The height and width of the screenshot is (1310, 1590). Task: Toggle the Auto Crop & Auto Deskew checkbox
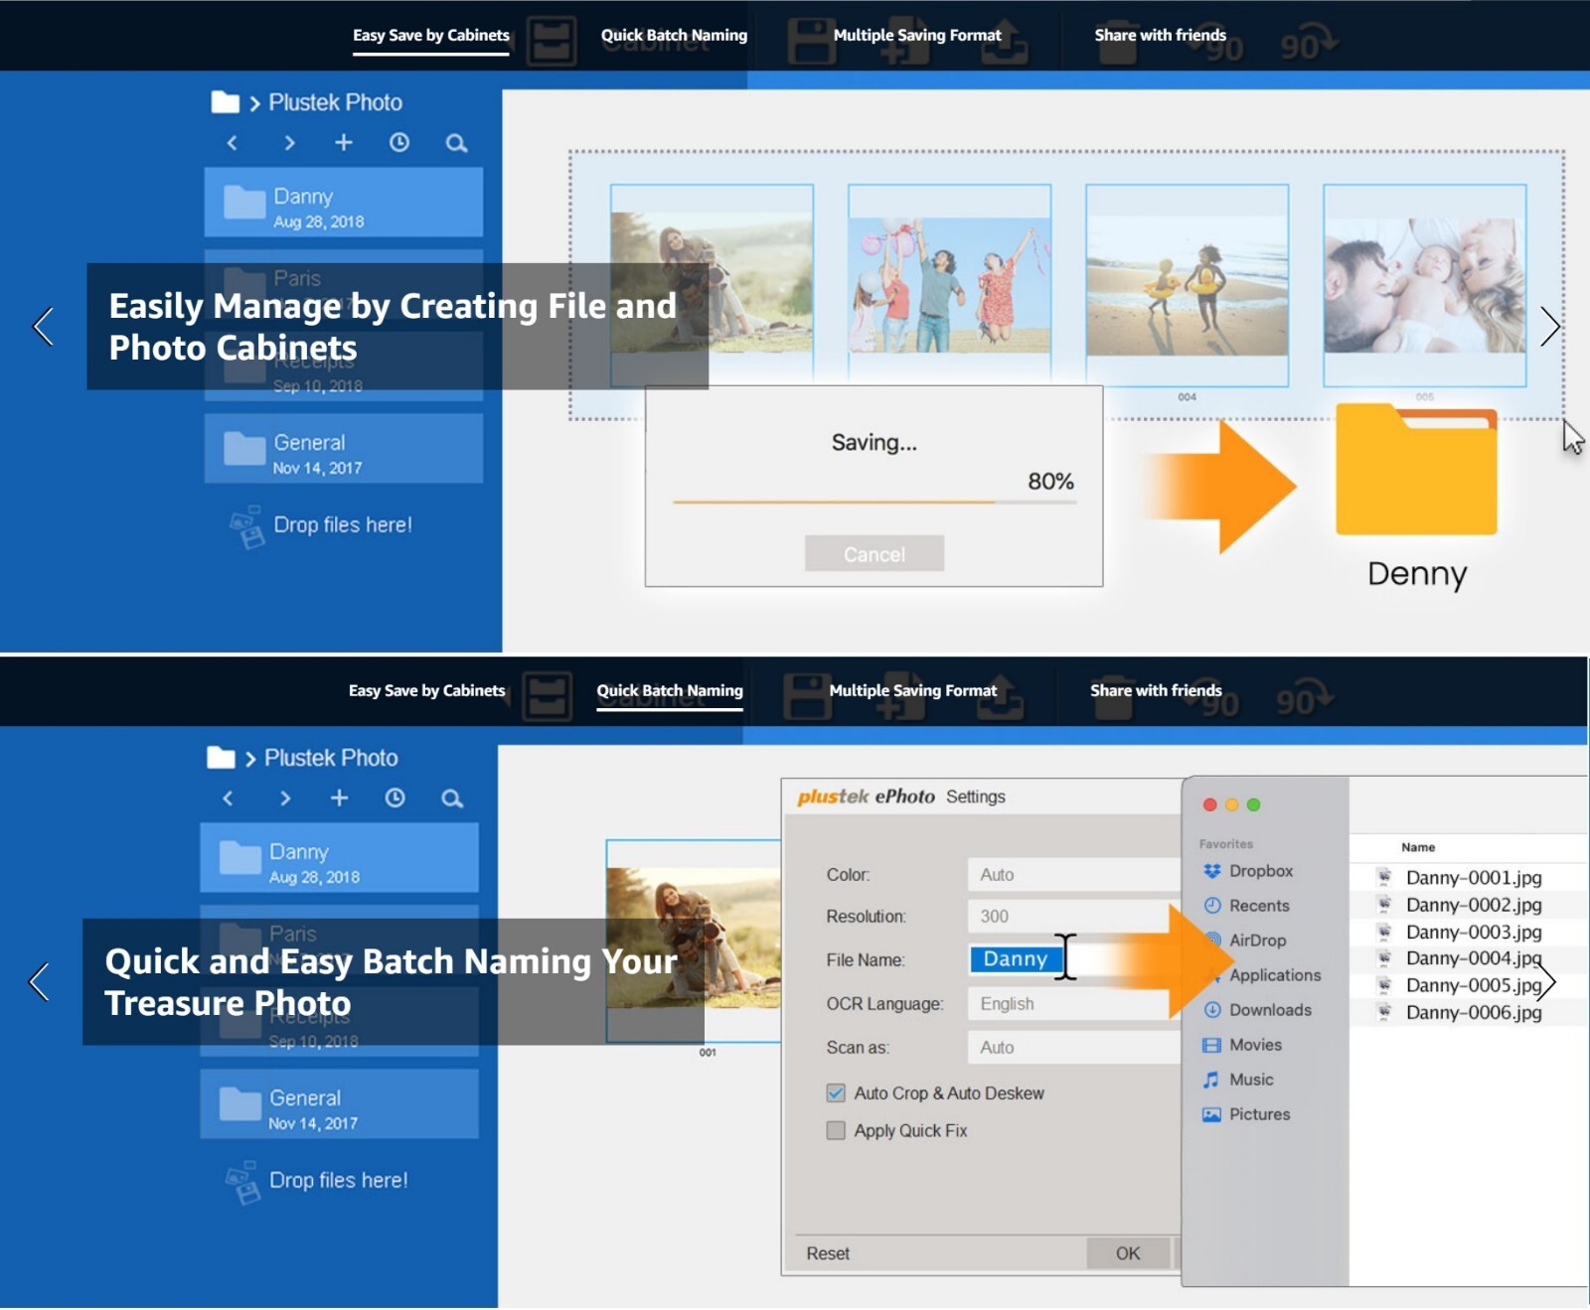[x=836, y=1093]
